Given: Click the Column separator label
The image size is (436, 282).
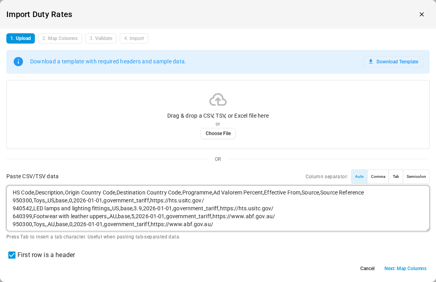Looking at the screenshot, I should [x=327, y=177].
